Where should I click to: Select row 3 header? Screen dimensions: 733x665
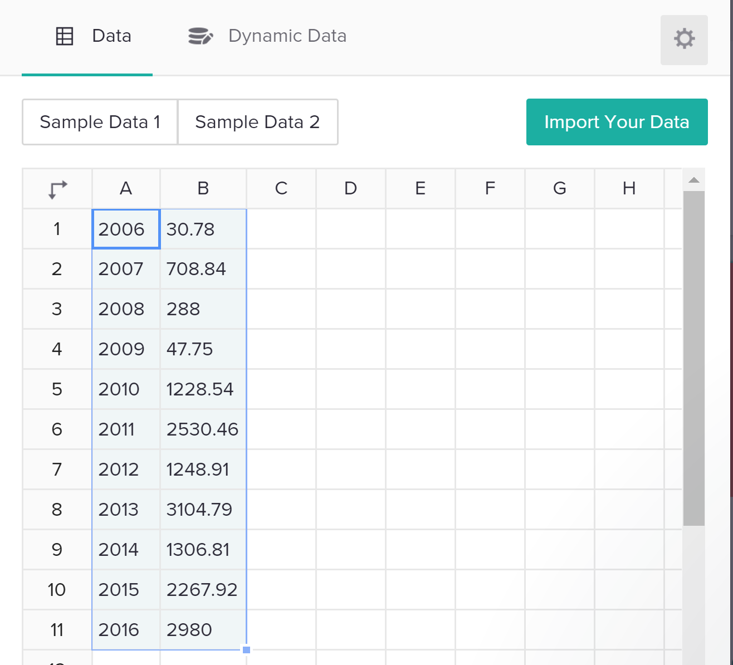click(57, 309)
